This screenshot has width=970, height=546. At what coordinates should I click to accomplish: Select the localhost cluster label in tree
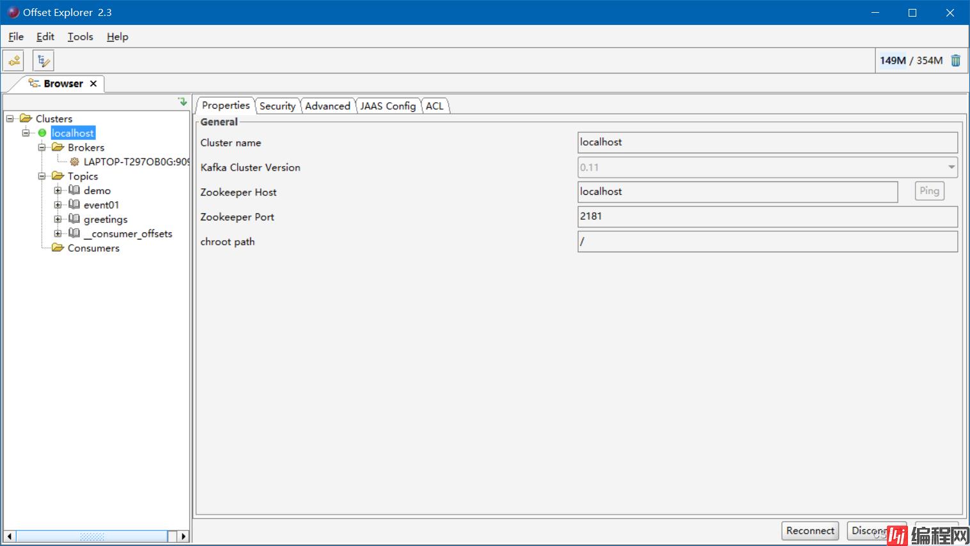(73, 133)
